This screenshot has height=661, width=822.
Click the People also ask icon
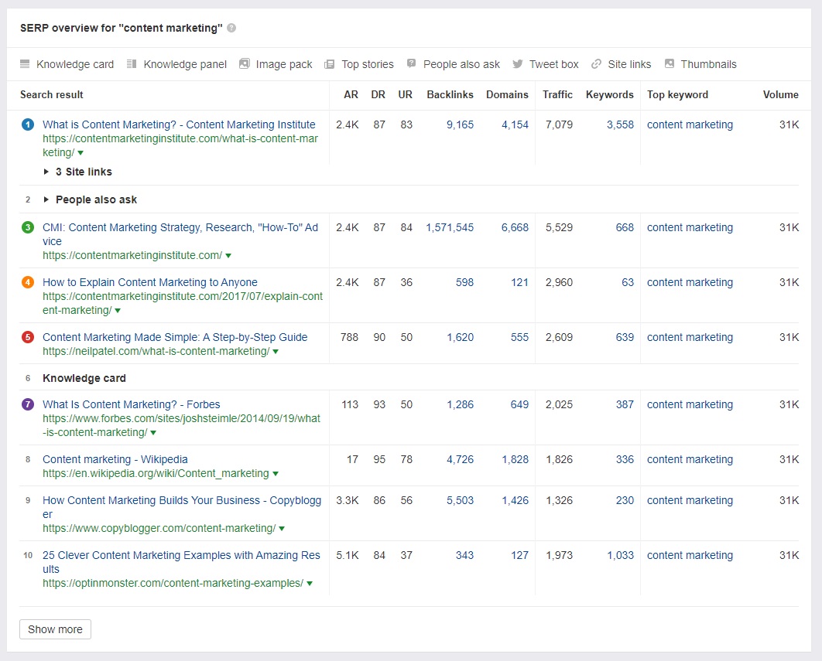(412, 64)
